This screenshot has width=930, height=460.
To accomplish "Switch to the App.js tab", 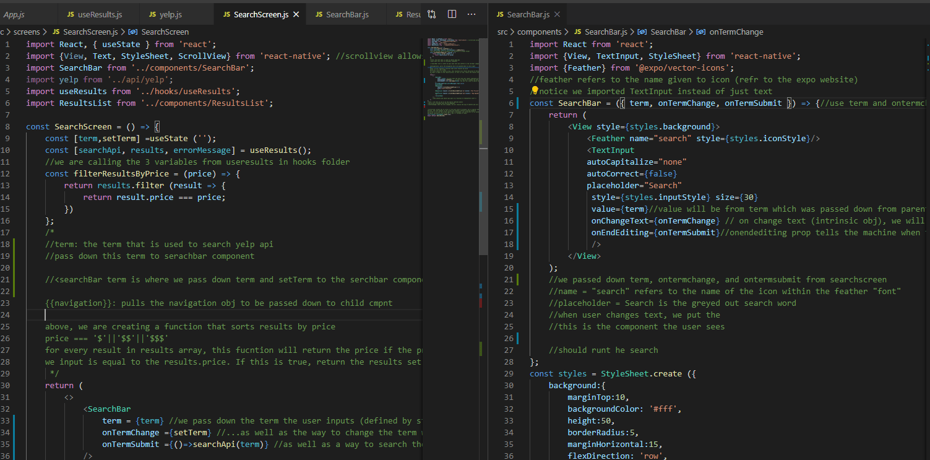I will click(14, 14).
